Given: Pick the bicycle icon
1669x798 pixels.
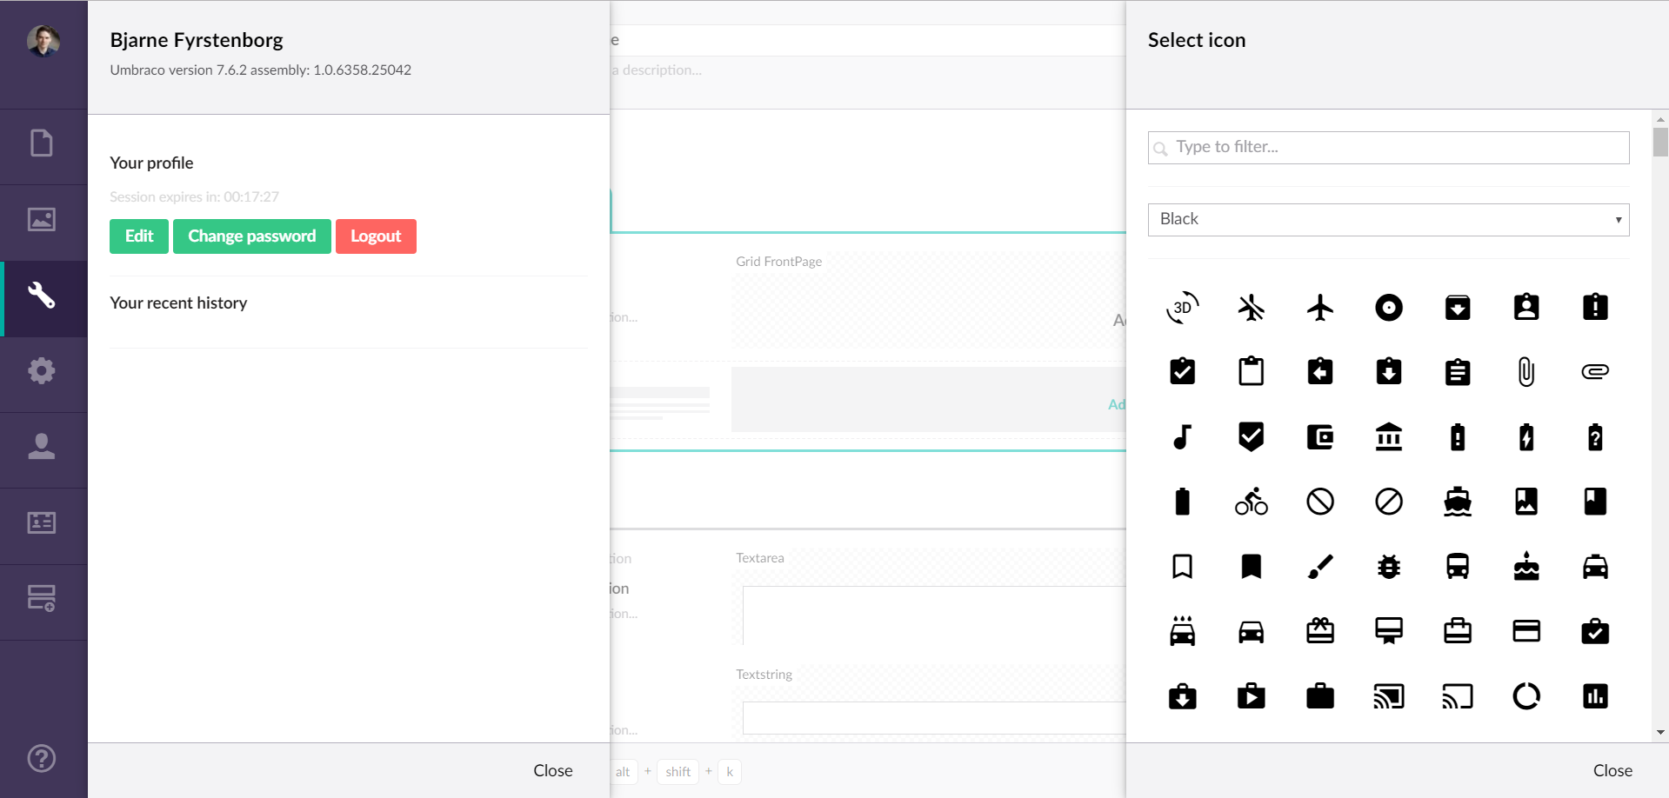Looking at the screenshot, I should 1251,502.
